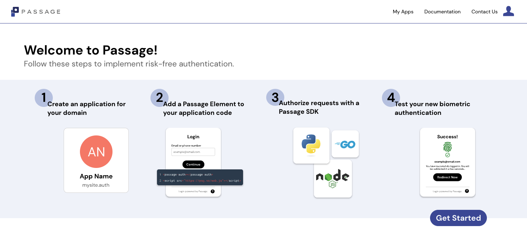Open Contact Us link
The height and width of the screenshot is (238, 527).
coord(484,12)
